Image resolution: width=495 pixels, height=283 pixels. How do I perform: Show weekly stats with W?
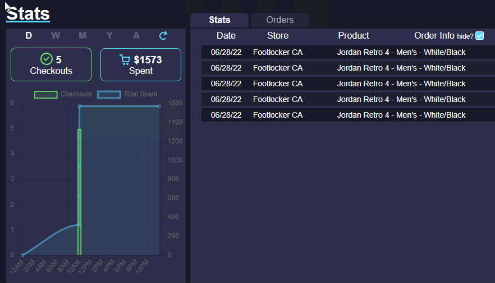point(56,36)
